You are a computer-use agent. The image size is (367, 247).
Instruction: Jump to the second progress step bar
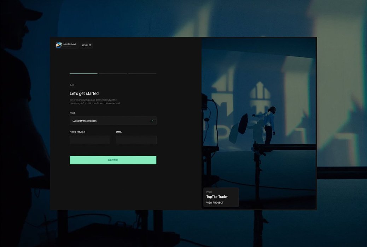point(113,74)
